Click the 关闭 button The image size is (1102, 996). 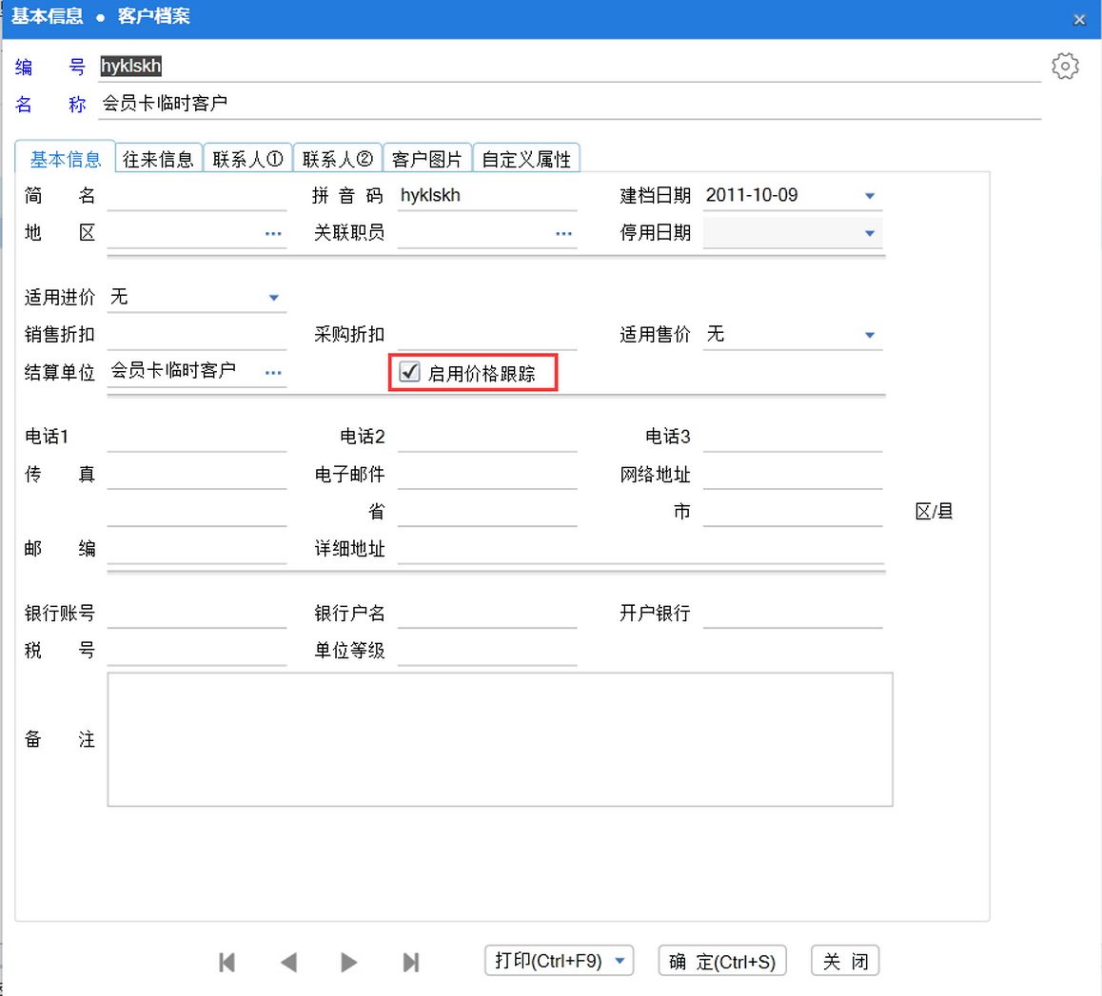point(845,961)
